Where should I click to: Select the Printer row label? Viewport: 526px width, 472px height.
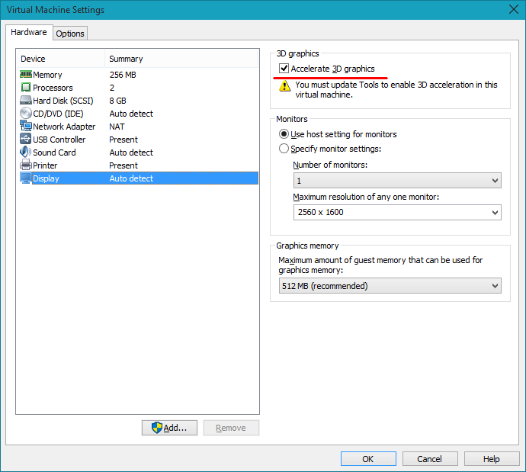tap(45, 165)
